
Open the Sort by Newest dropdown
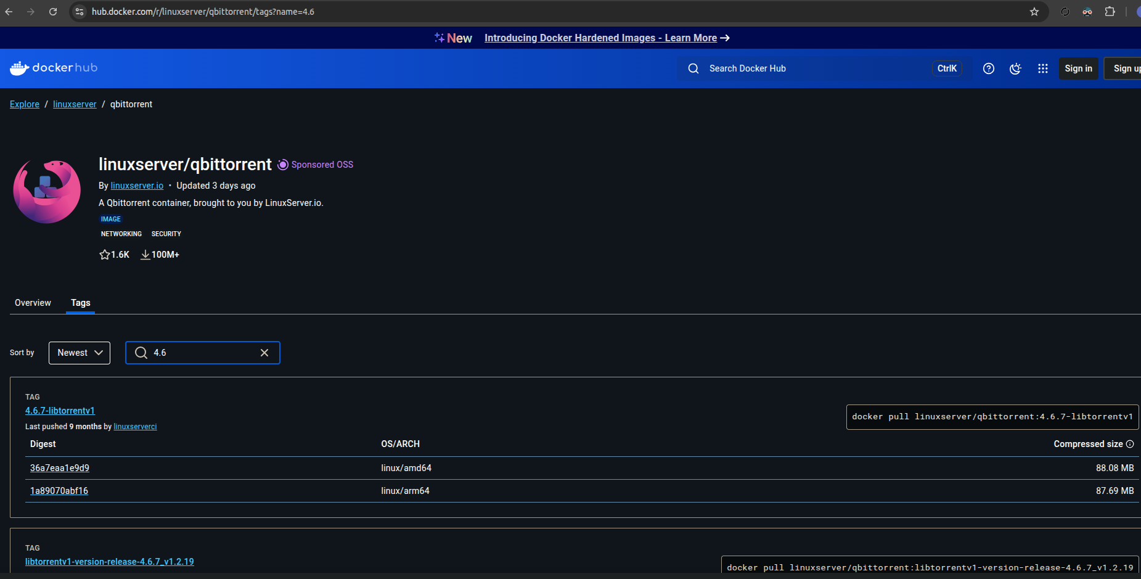[80, 353]
